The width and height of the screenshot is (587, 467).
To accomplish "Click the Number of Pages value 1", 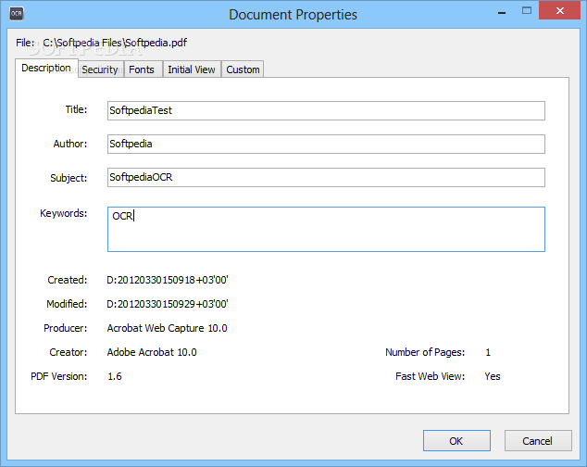I will pos(488,352).
